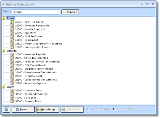Select row text 31000 - Common Stock
This screenshot has width=160, height=118.
[x=29, y=90]
